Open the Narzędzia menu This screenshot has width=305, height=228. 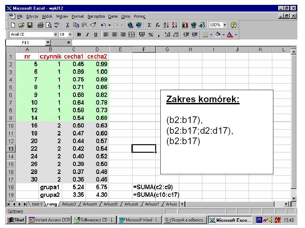tap(96, 17)
